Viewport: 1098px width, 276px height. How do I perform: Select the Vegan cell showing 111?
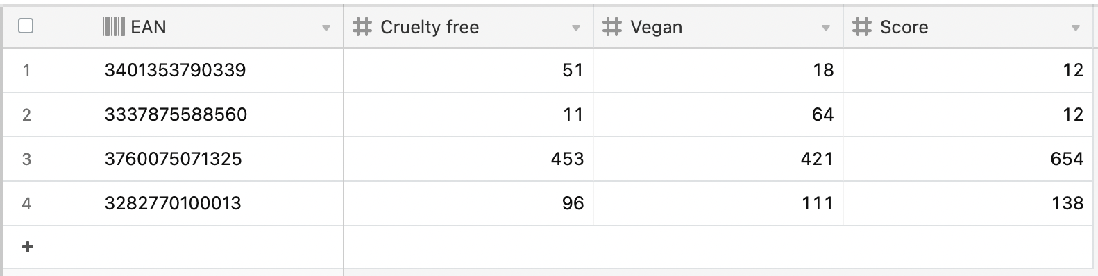pos(718,203)
